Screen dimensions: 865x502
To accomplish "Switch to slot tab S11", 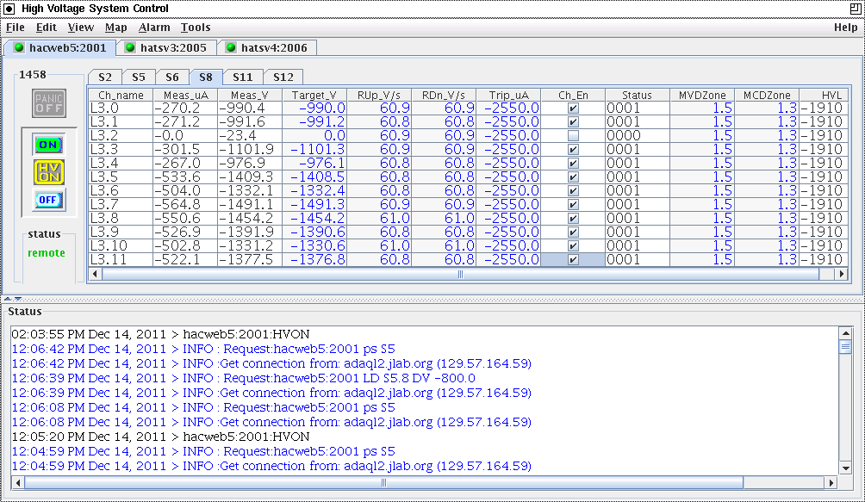I will (243, 77).
